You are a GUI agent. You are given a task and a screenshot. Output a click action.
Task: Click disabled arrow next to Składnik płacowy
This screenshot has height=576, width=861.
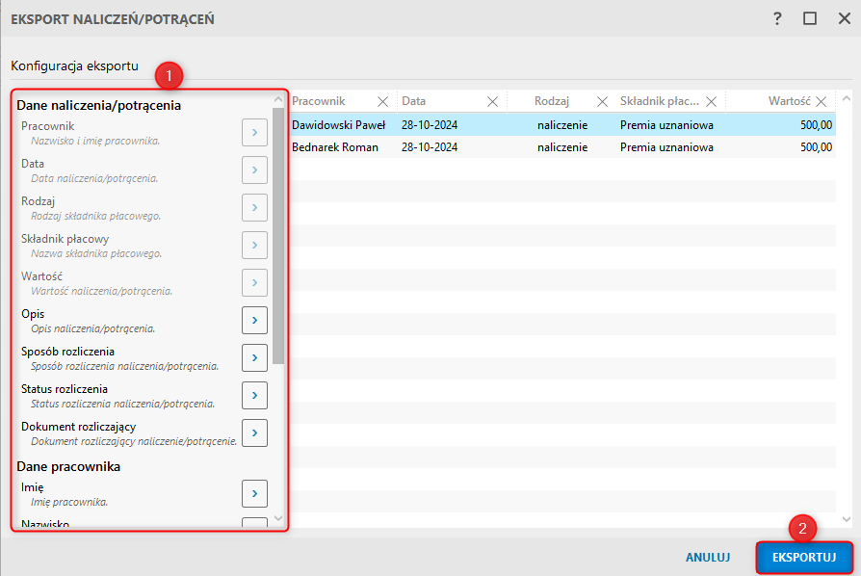coord(254,245)
